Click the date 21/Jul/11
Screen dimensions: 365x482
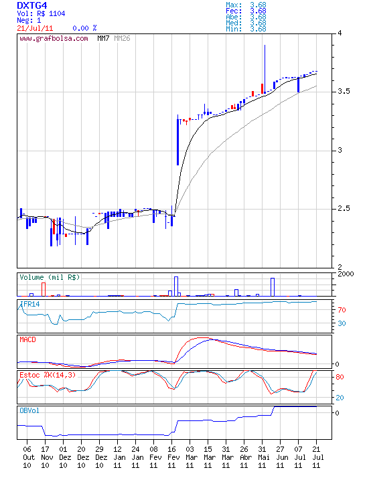point(35,28)
